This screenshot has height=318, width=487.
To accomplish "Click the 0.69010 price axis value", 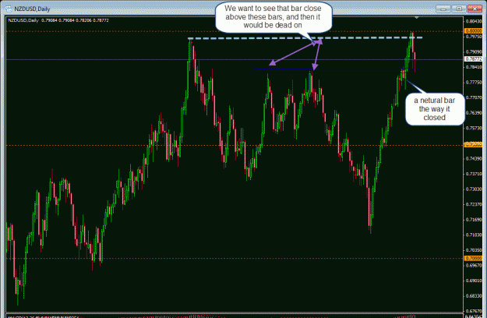I will 473,281.
